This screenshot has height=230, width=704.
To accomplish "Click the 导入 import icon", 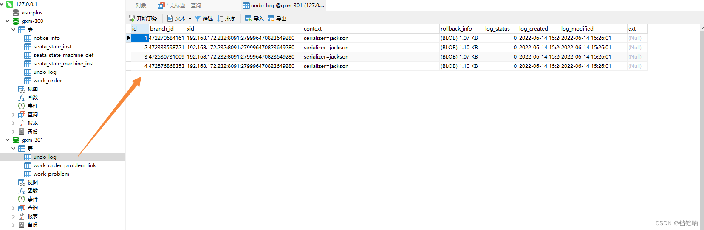I will [x=249, y=18].
